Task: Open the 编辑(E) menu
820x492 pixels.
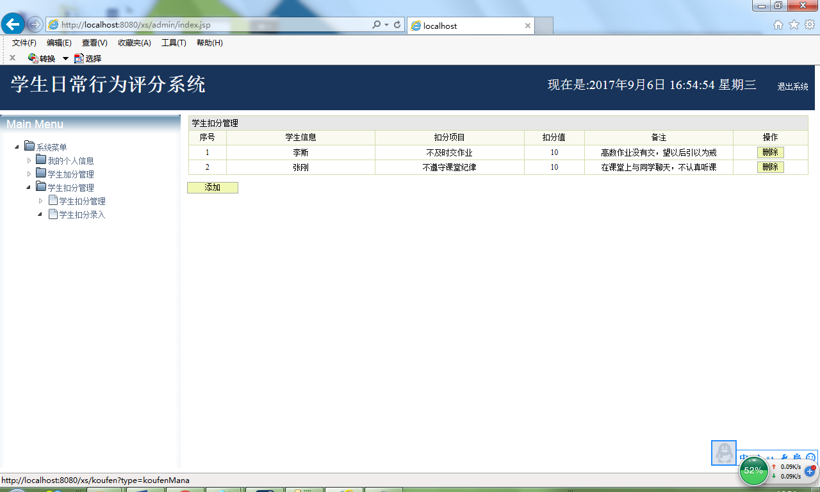Action: point(59,43)
